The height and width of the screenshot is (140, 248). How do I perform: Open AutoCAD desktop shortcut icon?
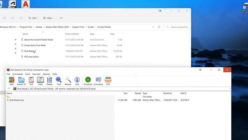pyautogui.click(x=26, y=4)
